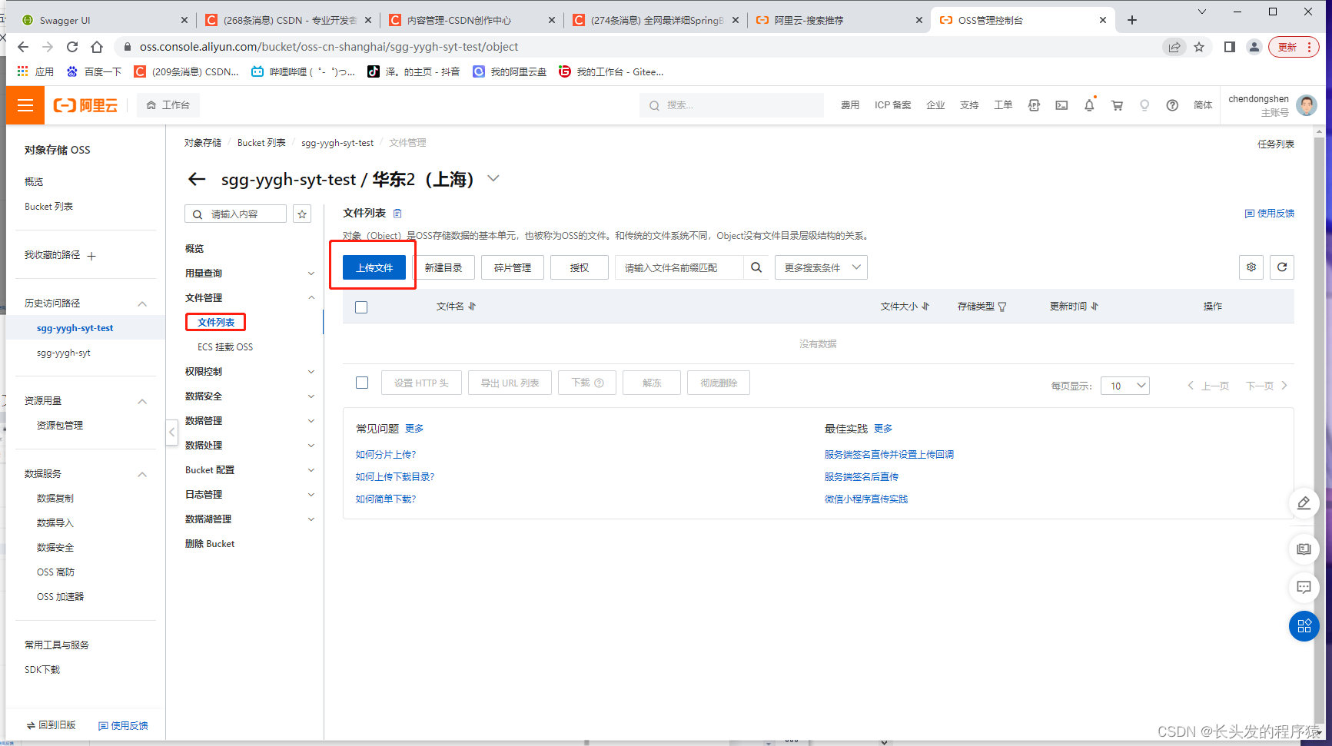Viewport: 1332px width, 746px height.
Task: Click the copy icon beside 文件列表 title
Action: point(397,214)
